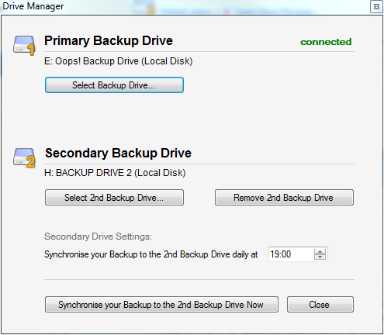Click the Secondary Backup Drive heading
Viewport: 384px width, 335px height.
click(118, 153)
